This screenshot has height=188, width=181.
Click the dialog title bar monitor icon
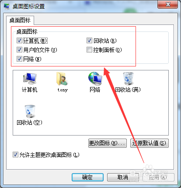click(7, 7)
